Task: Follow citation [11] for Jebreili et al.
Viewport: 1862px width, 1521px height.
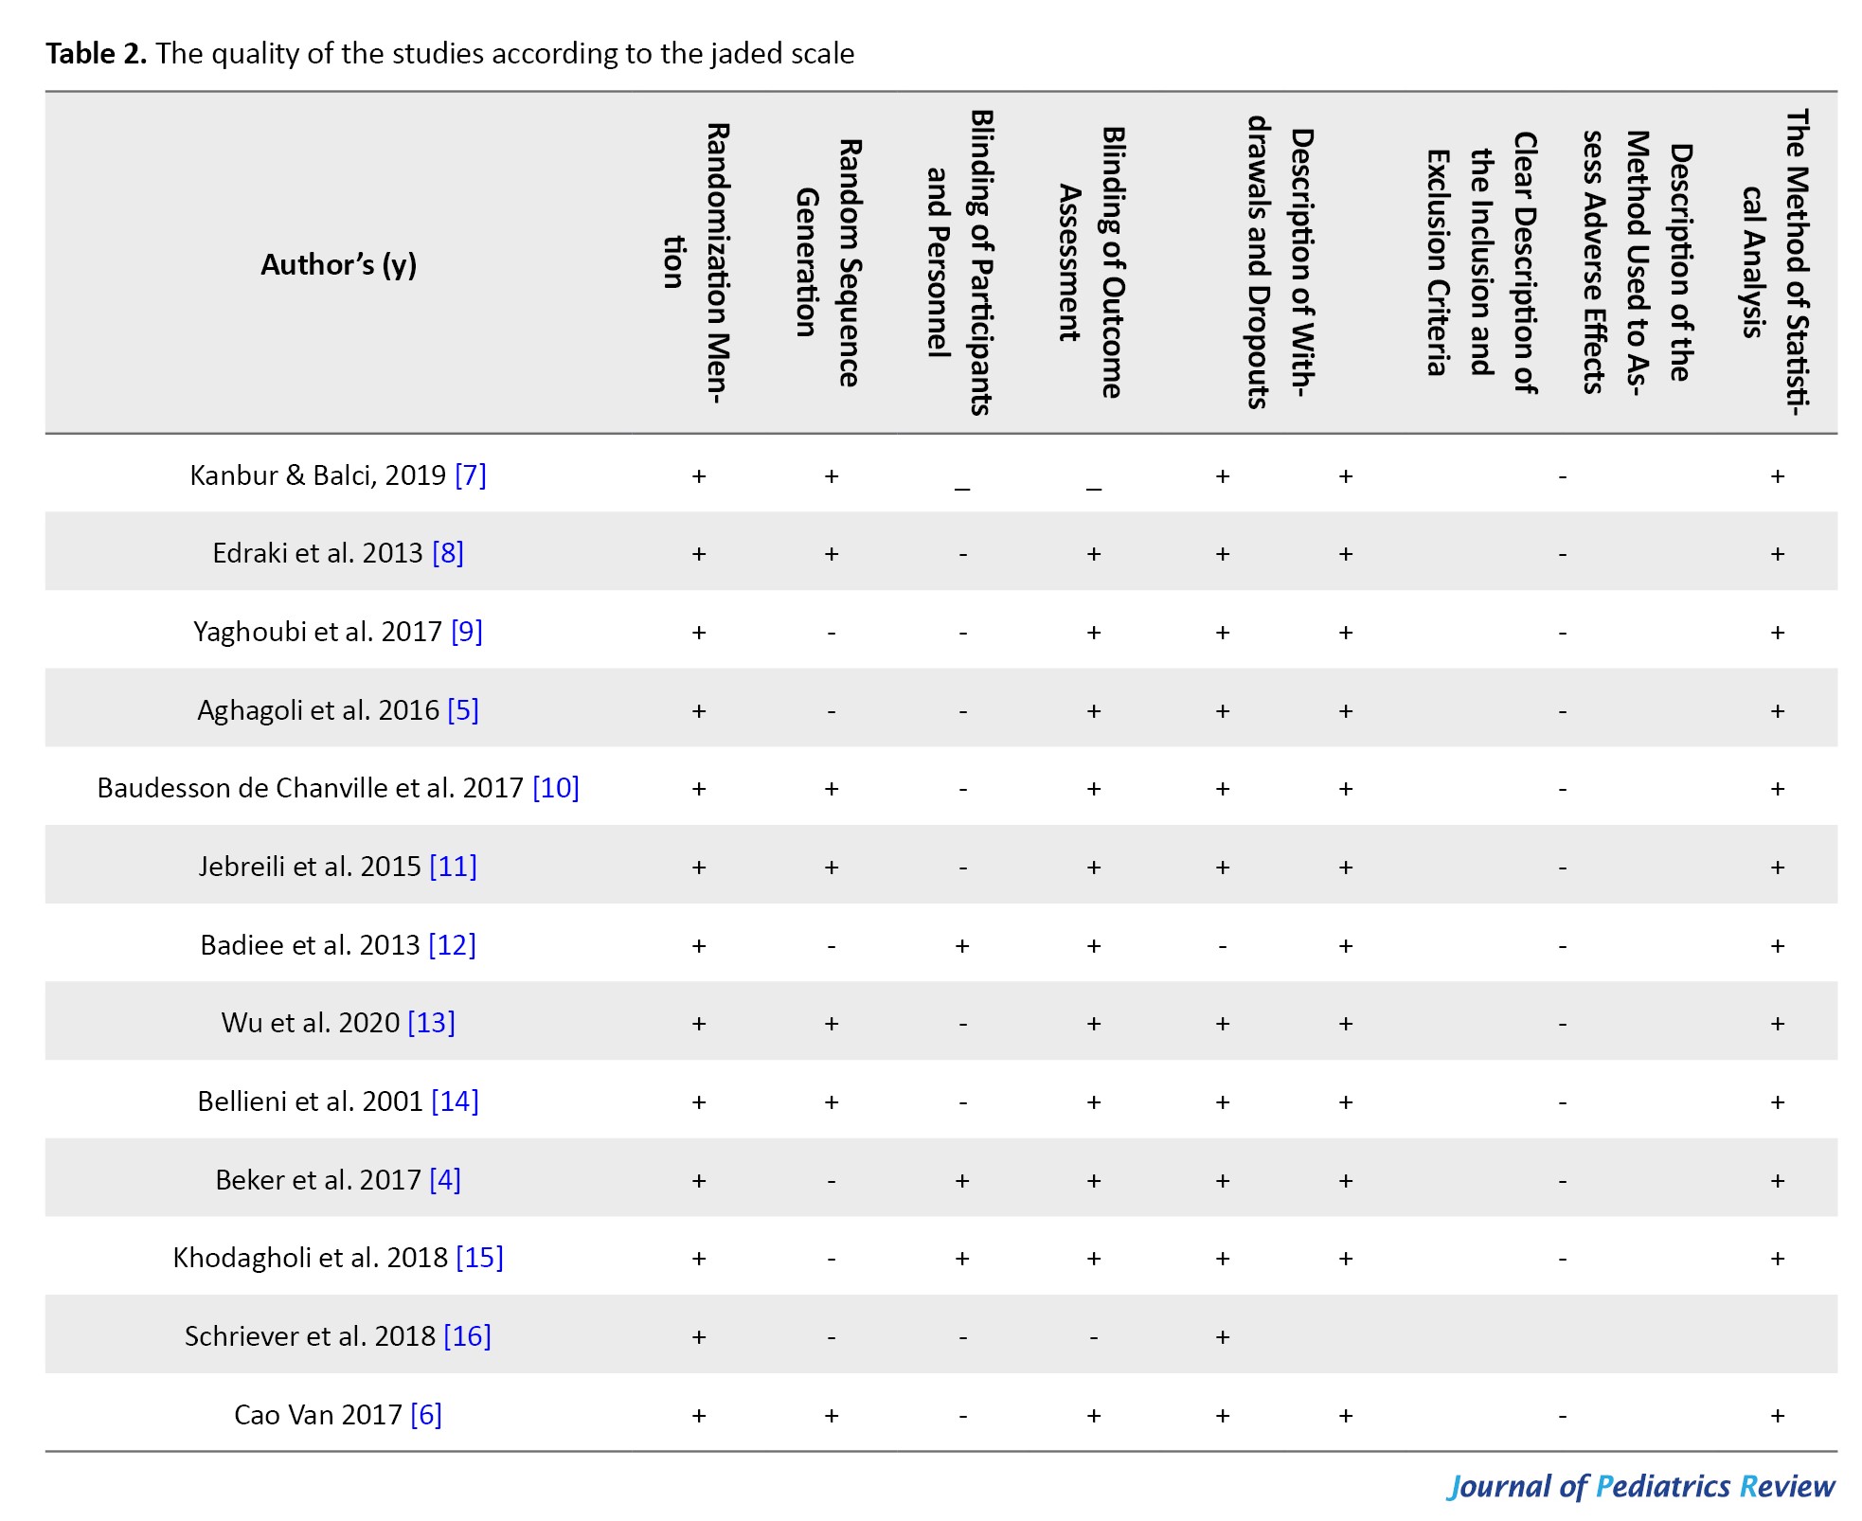Action: click(x=454, y=866)
